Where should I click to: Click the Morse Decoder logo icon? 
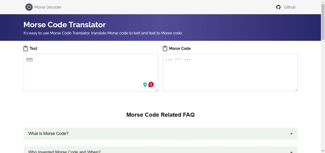29,7
